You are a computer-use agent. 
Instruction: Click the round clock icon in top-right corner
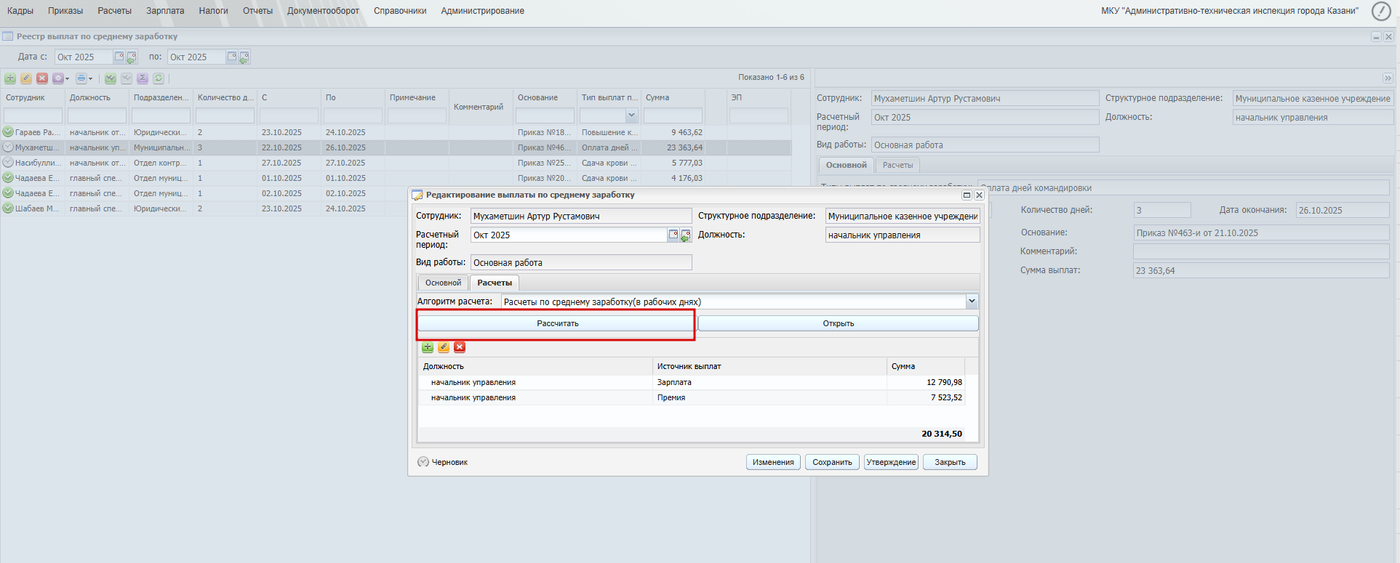pyautogui.click(x=1381, y=11)
